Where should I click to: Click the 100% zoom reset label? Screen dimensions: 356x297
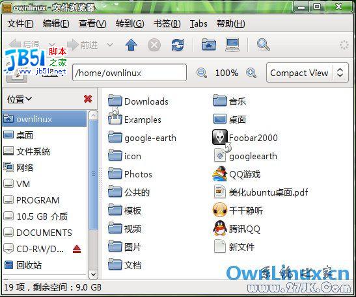click(226, 73)
